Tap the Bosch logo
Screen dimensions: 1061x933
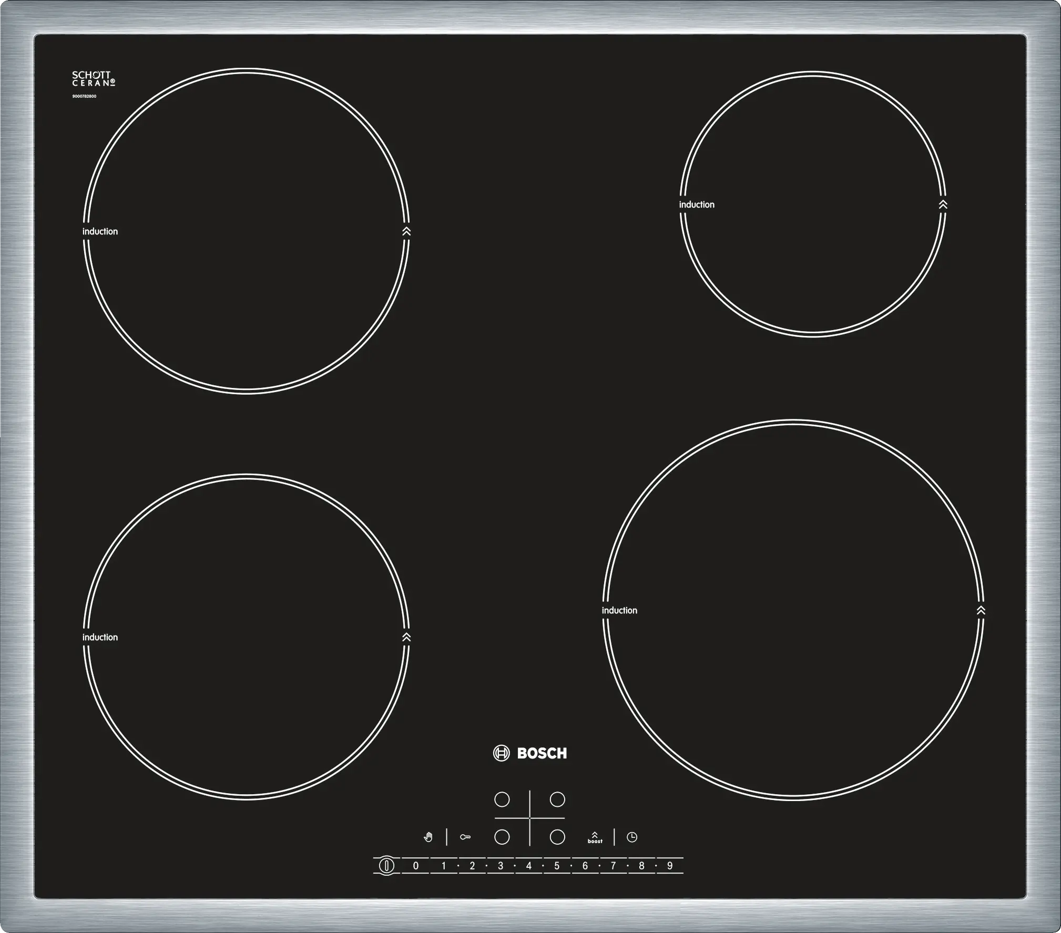(530, 753)
